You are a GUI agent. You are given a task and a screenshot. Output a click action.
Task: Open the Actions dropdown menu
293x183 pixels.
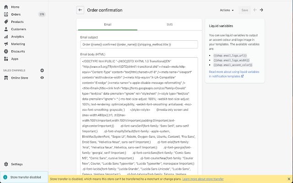227,10
